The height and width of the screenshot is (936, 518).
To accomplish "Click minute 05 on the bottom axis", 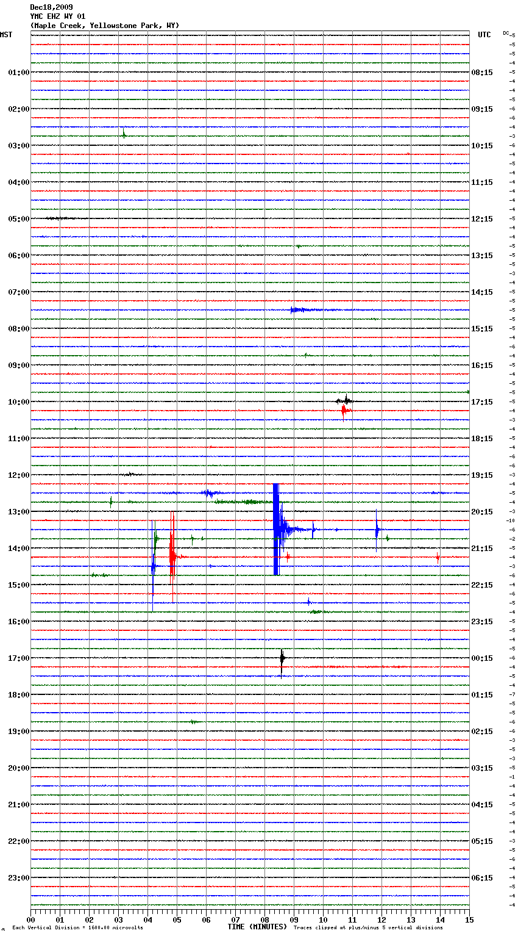I will click(177, 920).
